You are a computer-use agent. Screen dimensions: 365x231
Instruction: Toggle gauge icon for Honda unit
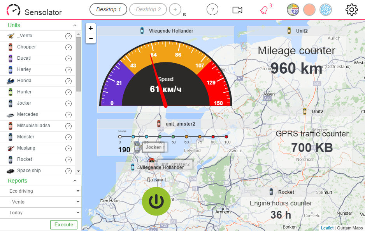68,81
